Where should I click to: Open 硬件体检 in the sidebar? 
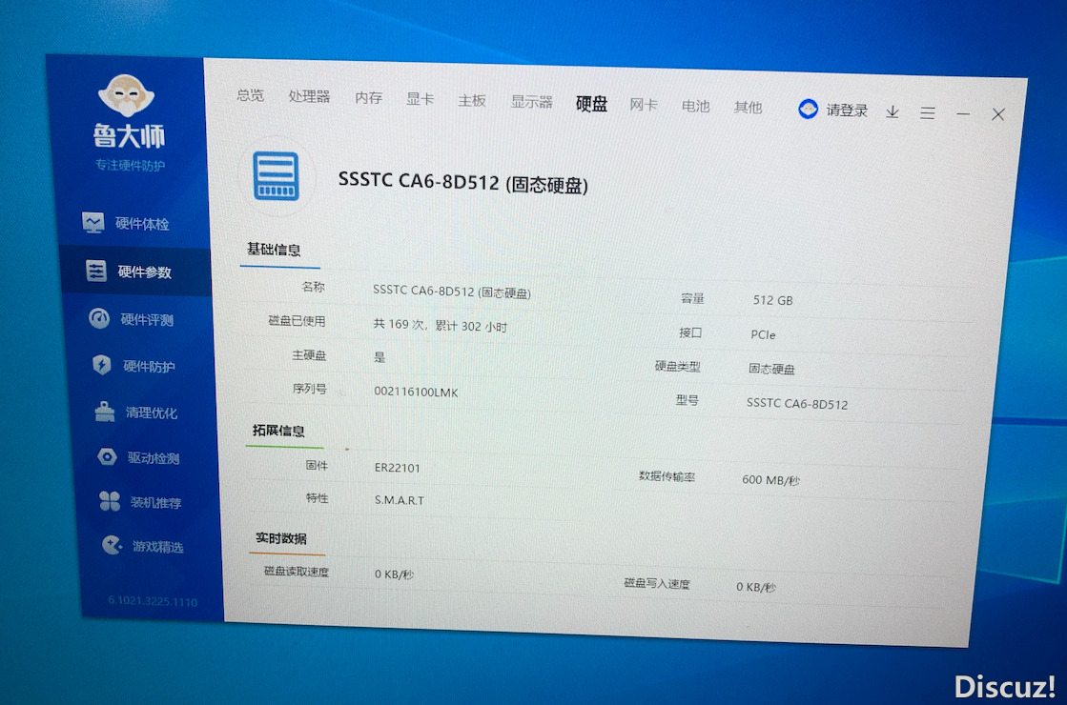pyautogui.click(x=142, y=224)
